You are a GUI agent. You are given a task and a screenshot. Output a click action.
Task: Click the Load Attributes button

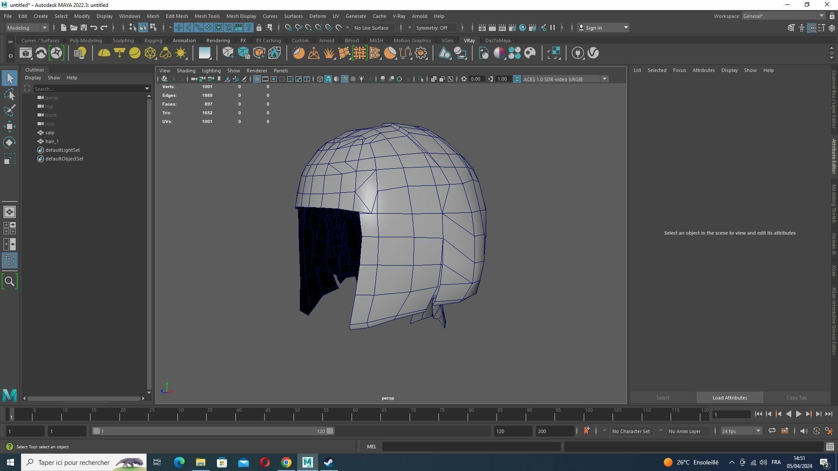[x=729, y=398]
